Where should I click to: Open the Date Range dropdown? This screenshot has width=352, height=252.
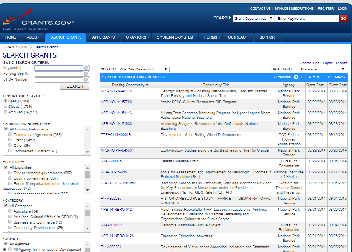[x=322, y=69]
